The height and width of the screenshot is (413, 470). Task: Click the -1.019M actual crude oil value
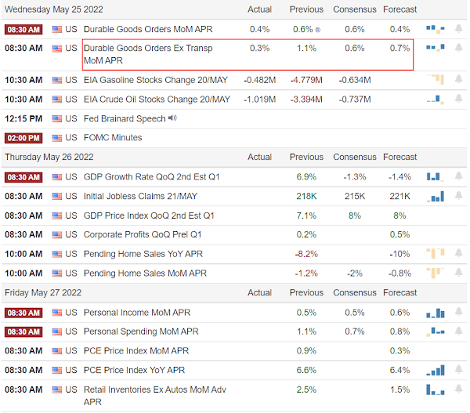click(x=259, y=100)
